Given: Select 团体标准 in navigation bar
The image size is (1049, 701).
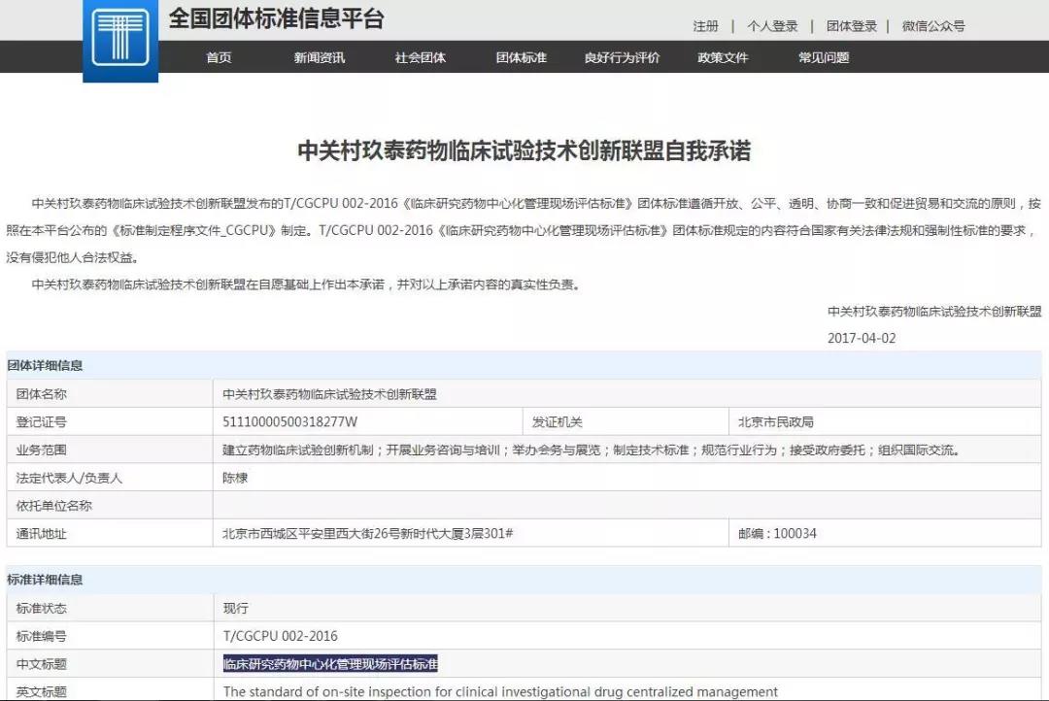Looking at the screenshot, I should [522, 57].
